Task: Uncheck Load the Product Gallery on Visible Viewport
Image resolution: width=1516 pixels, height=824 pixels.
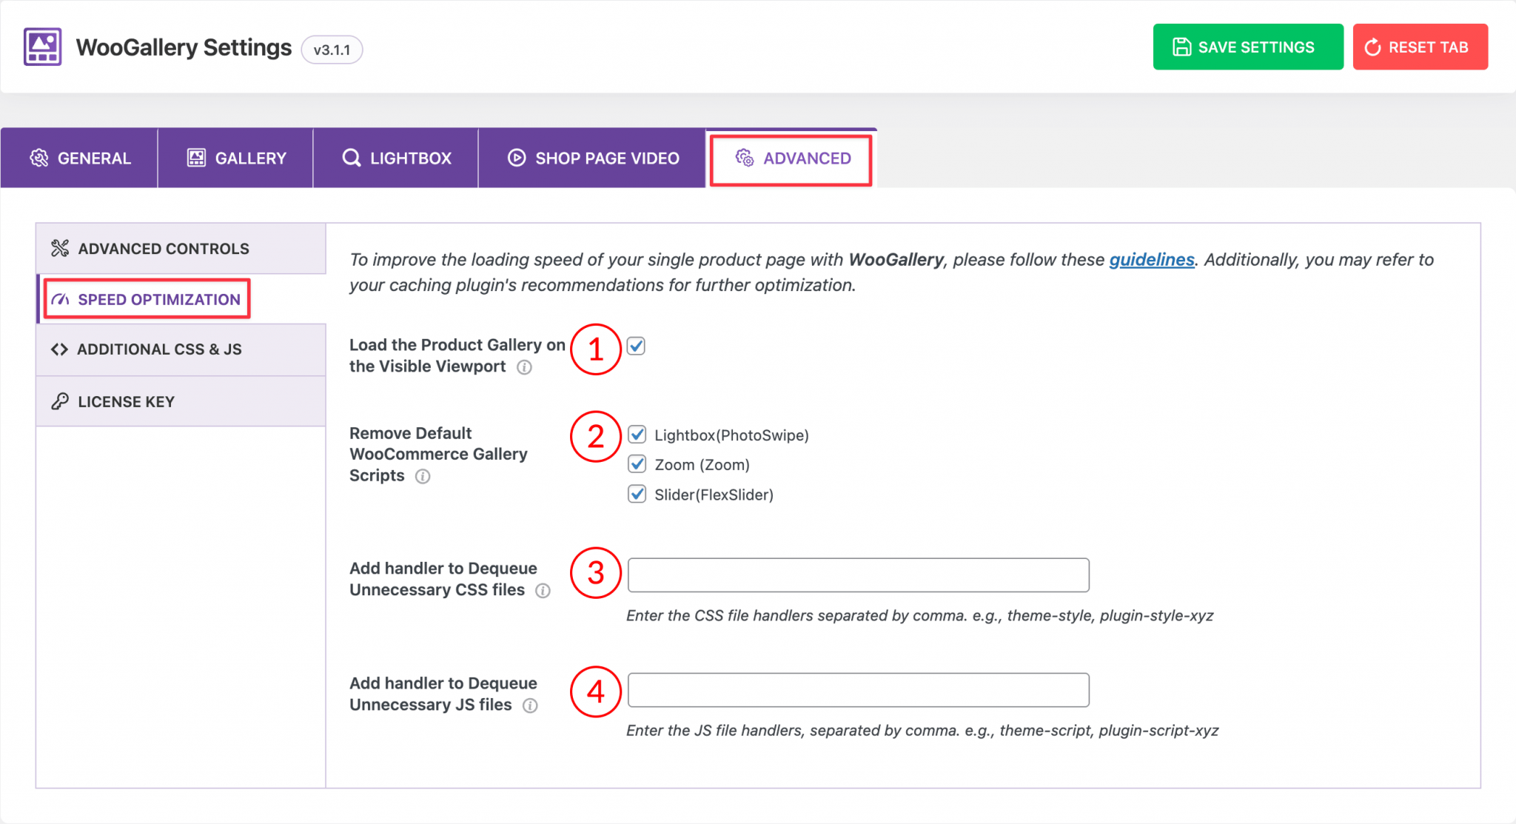Action: (x=635, y=346)
